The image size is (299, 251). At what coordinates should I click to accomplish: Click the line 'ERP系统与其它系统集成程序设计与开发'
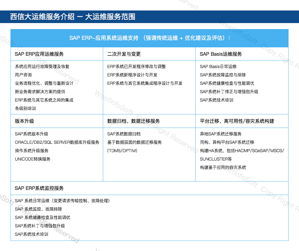(145, 83)
